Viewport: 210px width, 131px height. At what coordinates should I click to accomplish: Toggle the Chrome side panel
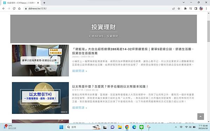pos(196,8)
